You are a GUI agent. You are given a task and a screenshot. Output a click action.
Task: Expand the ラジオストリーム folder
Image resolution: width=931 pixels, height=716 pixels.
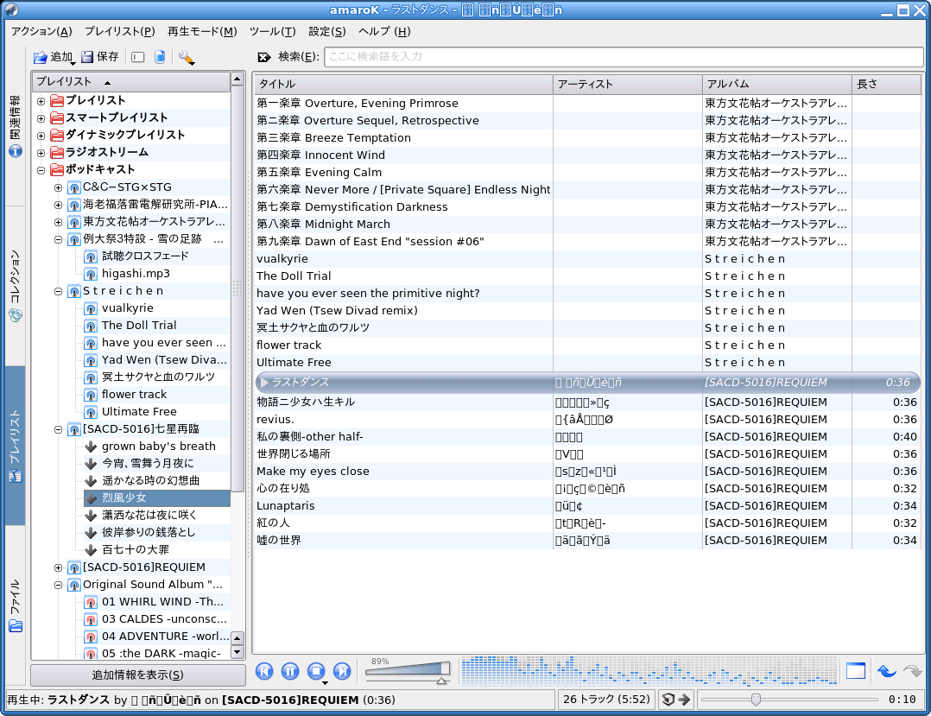coord(41,153)
